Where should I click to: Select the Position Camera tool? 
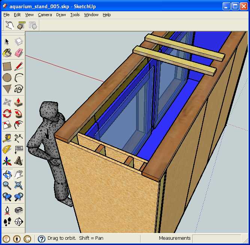pos(7,210)
